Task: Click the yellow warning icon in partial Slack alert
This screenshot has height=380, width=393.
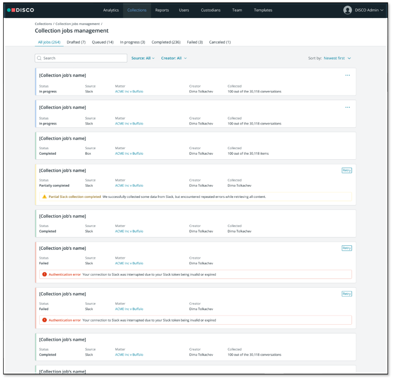Action: [44, 197]
